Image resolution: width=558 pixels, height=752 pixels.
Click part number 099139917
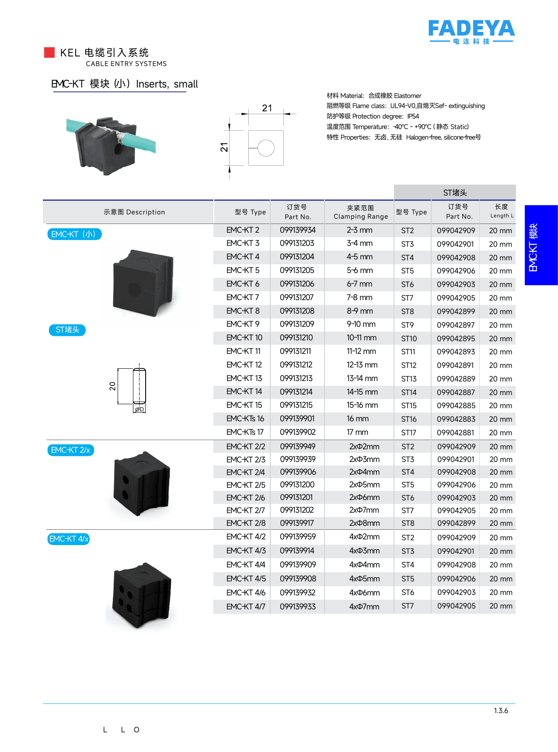[297, 523]
